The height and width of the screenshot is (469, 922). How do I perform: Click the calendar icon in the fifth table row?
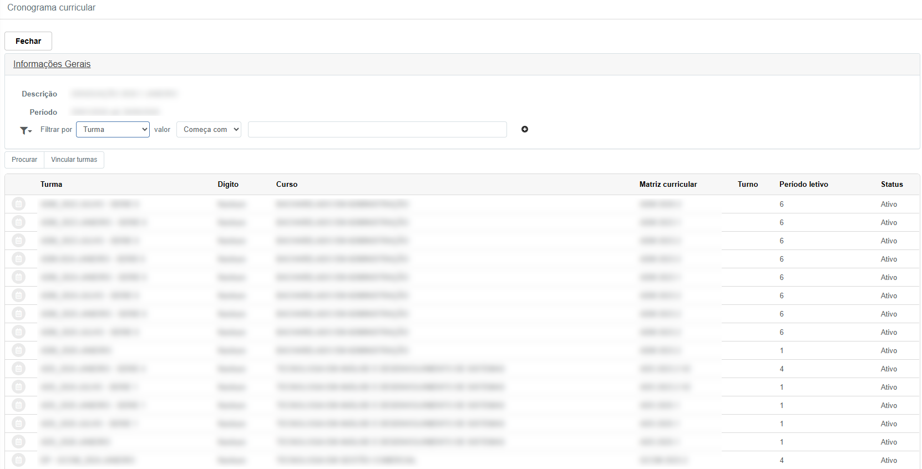click(x=18, y=277)
